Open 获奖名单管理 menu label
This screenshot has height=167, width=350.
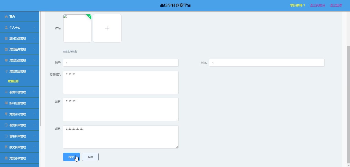pos(17,147)
